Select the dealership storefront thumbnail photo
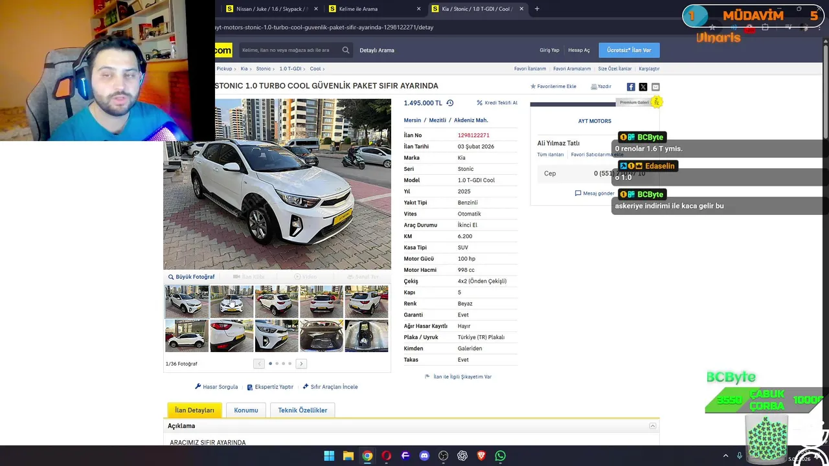The image size is (829, 466). click(187, 335)
